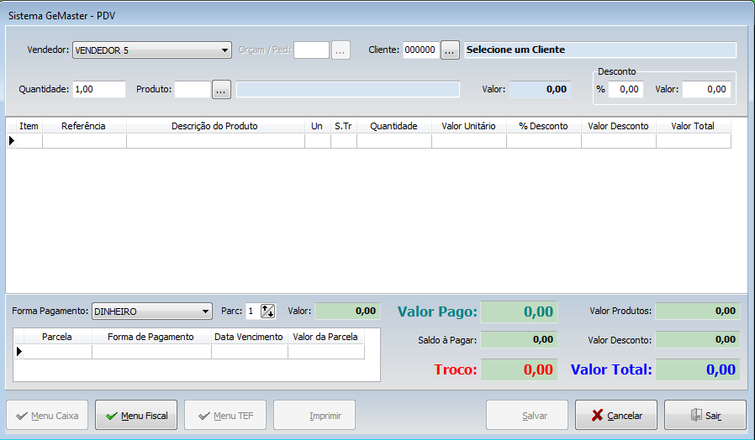Click the Descrição do Produto column header
The image size is (755, 440).
(214, 126)
